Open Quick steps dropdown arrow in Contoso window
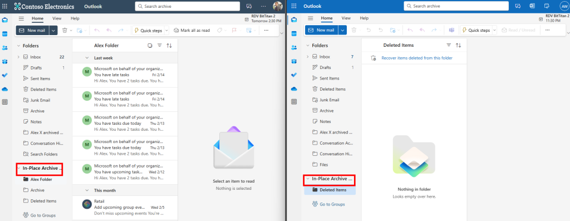Screen dimensions: 570x221 coord(167,31)
